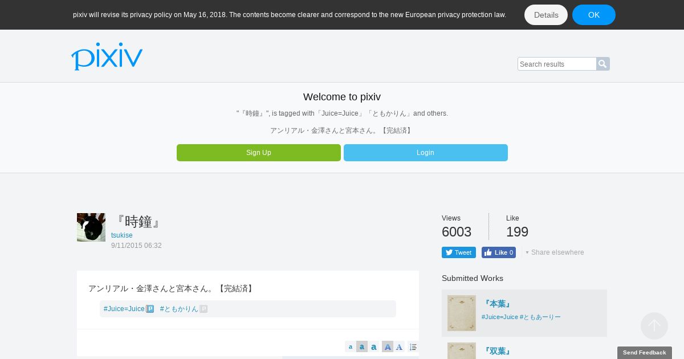Click the scroll-to-top arrow button
This screenshot has width=684, height=359.
pos(654,326)
